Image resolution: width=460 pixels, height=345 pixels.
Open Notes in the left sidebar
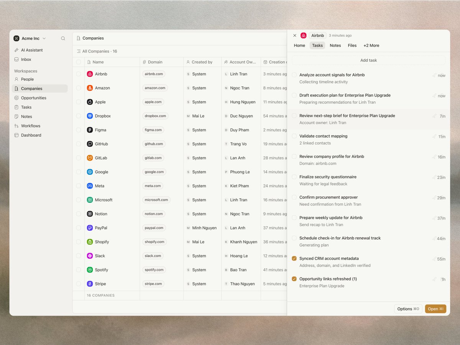coord(39,117)
